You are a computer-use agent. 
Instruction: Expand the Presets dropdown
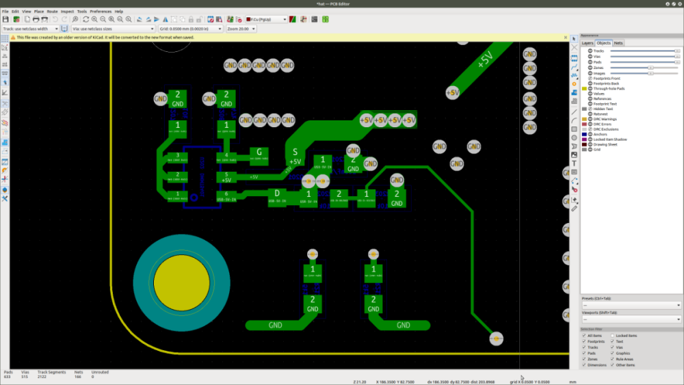631,305
